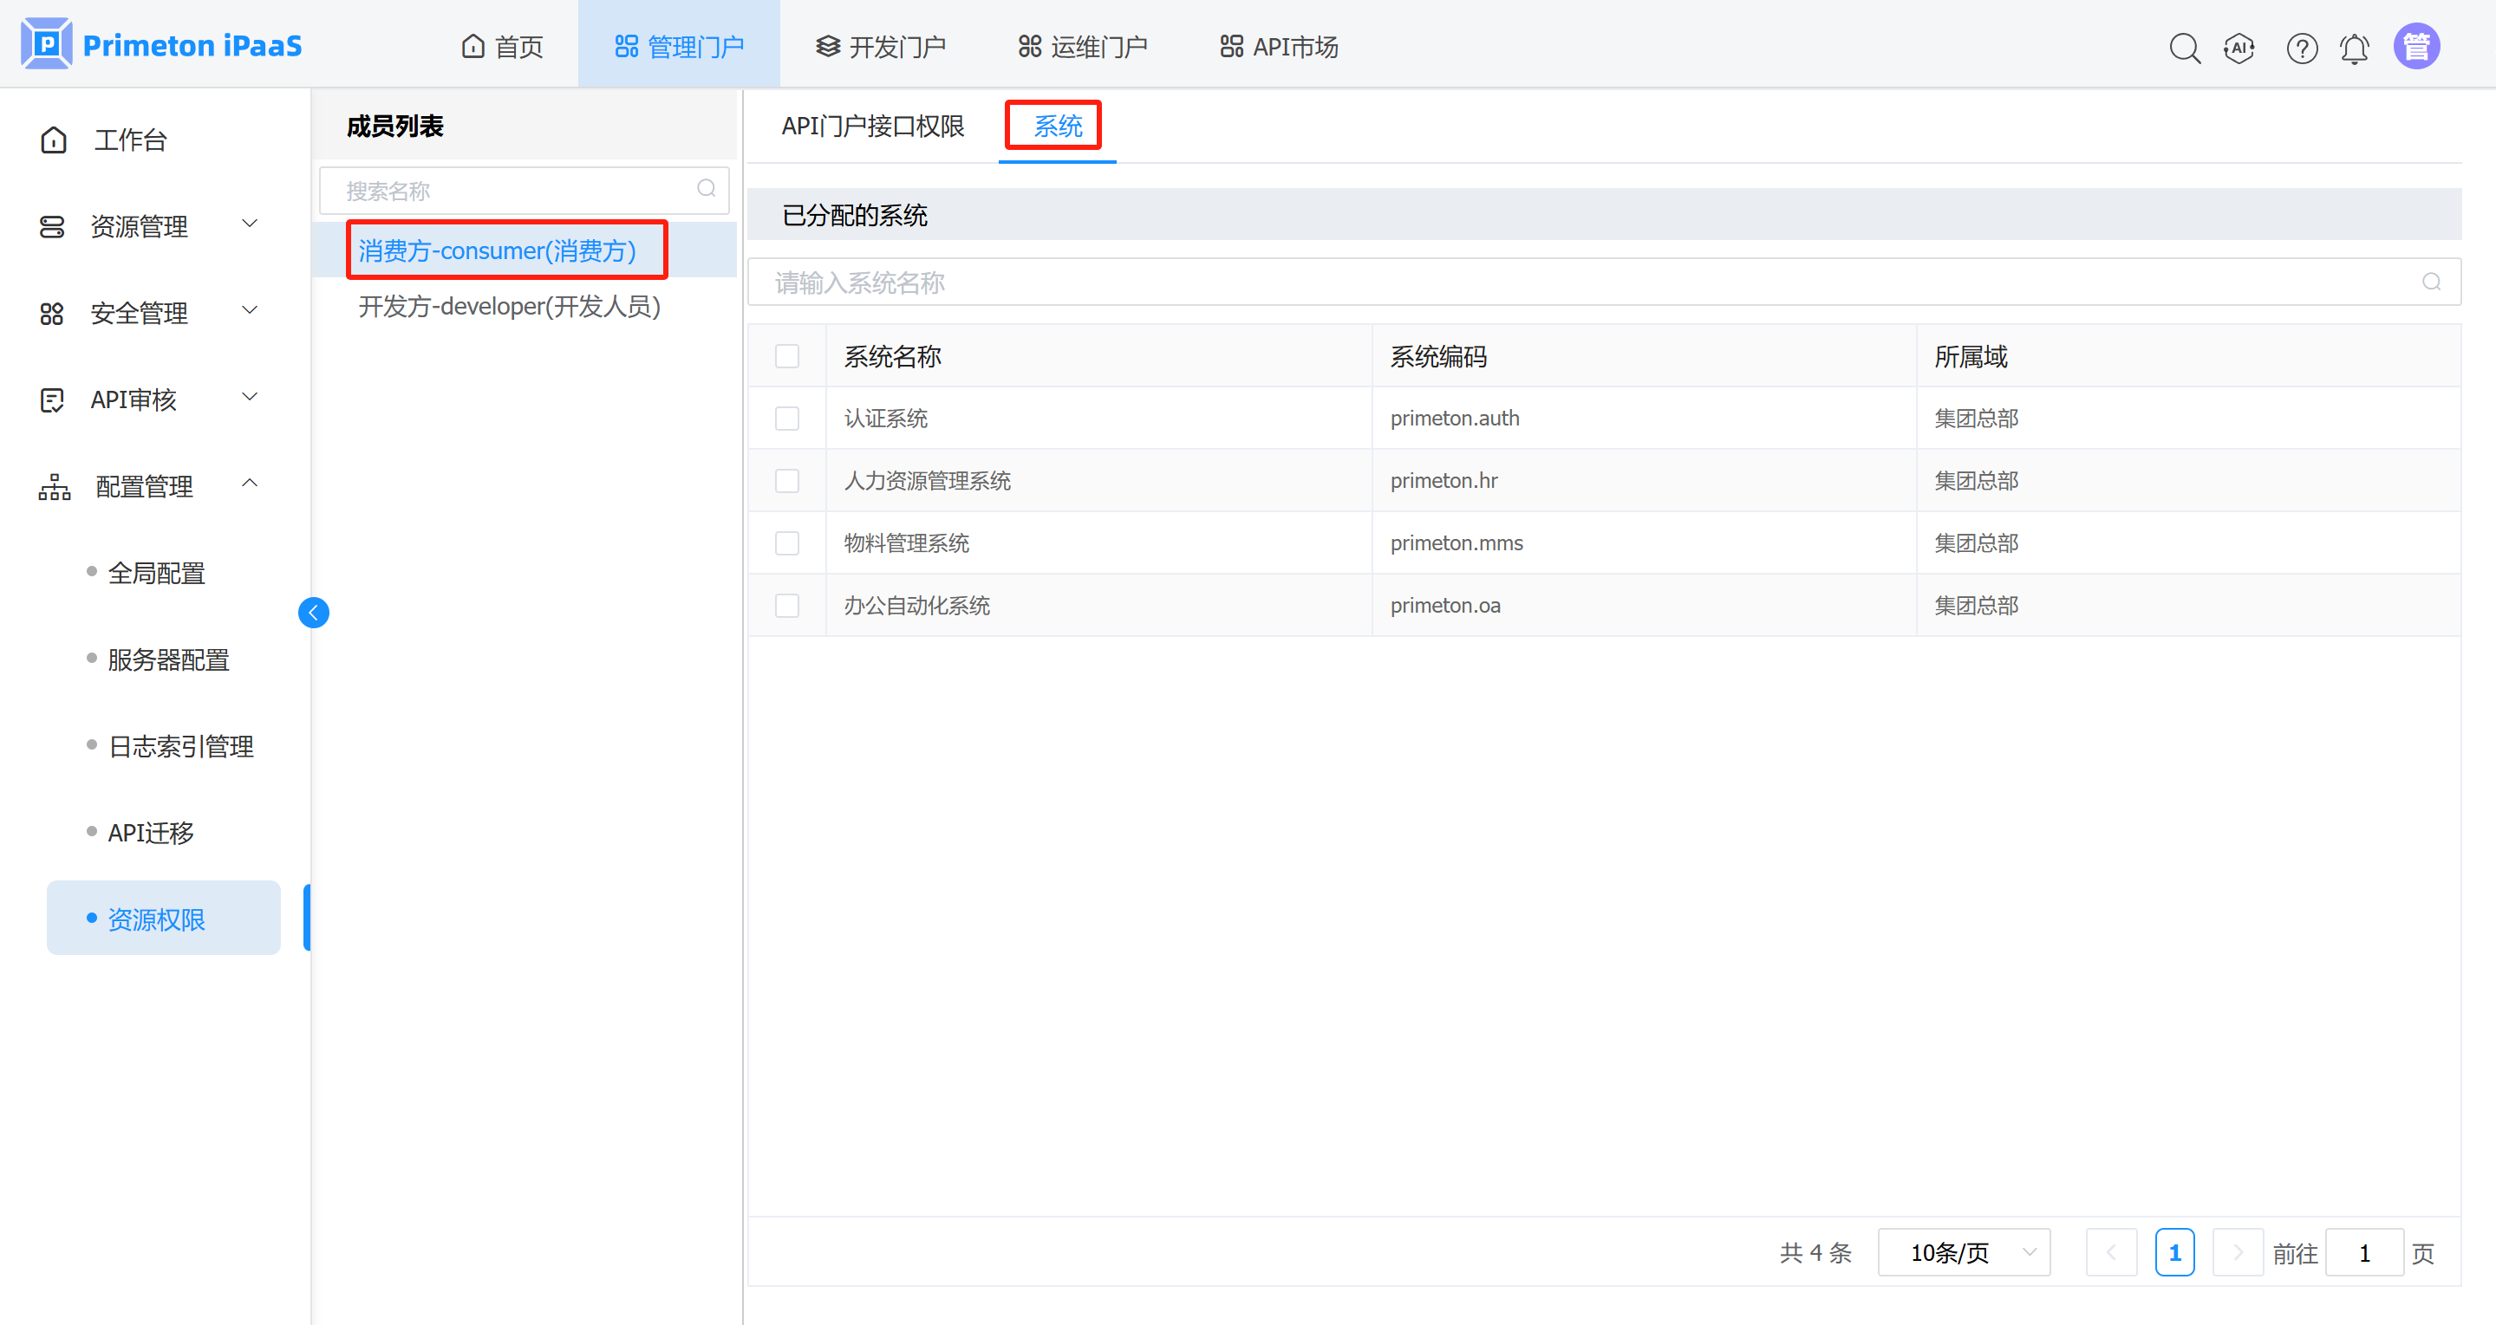Open the 10条/页 page size dropdown
2496x1325 pixels.
1963,1252
